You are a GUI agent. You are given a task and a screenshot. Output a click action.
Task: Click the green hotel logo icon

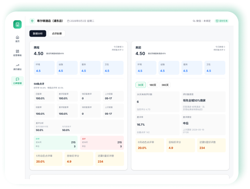click(x=17, y=24)
